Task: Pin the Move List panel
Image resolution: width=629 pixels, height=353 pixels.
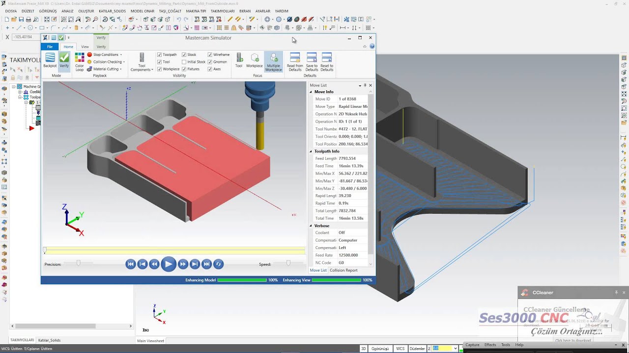Action: tap(365, 85)
